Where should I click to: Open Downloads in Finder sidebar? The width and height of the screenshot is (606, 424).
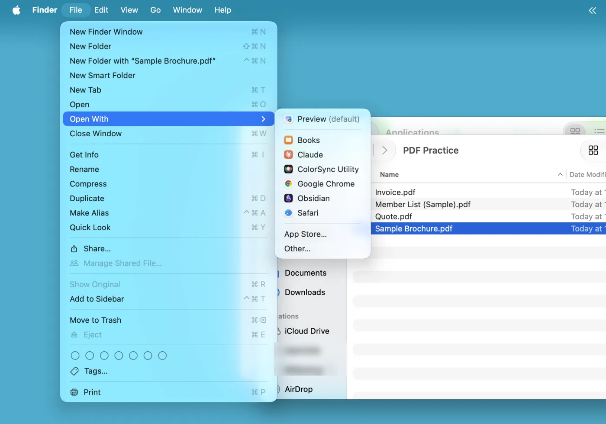tap(305, 292)
